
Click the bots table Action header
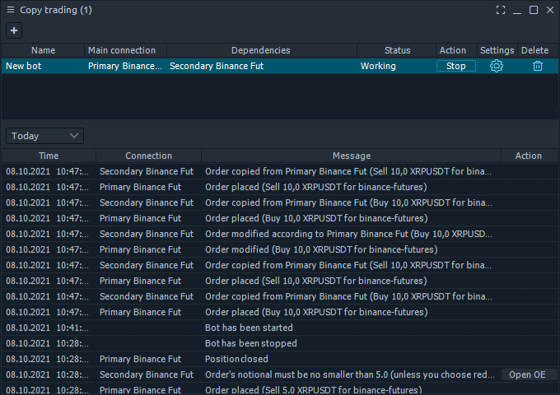[456, 50]
